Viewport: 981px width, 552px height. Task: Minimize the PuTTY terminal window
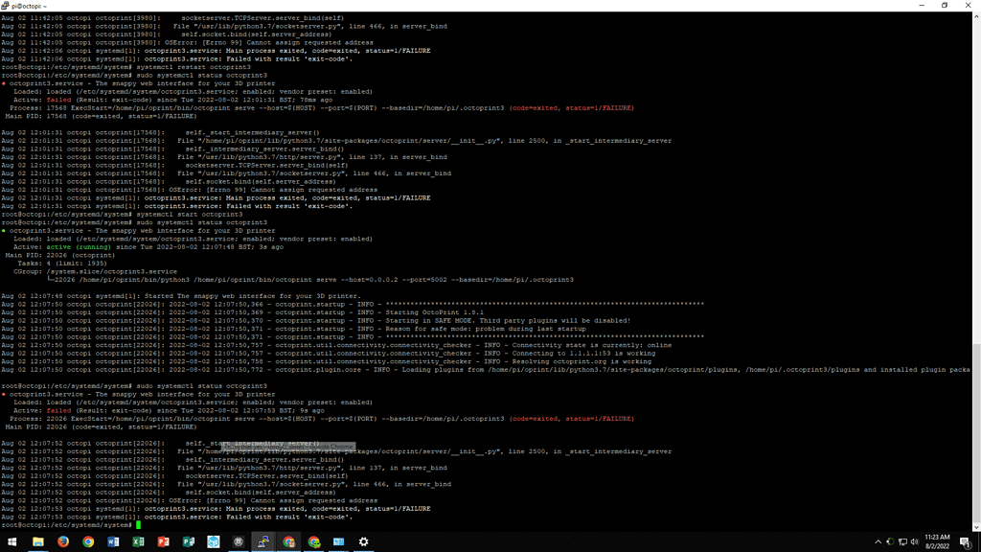pos(916,6)
